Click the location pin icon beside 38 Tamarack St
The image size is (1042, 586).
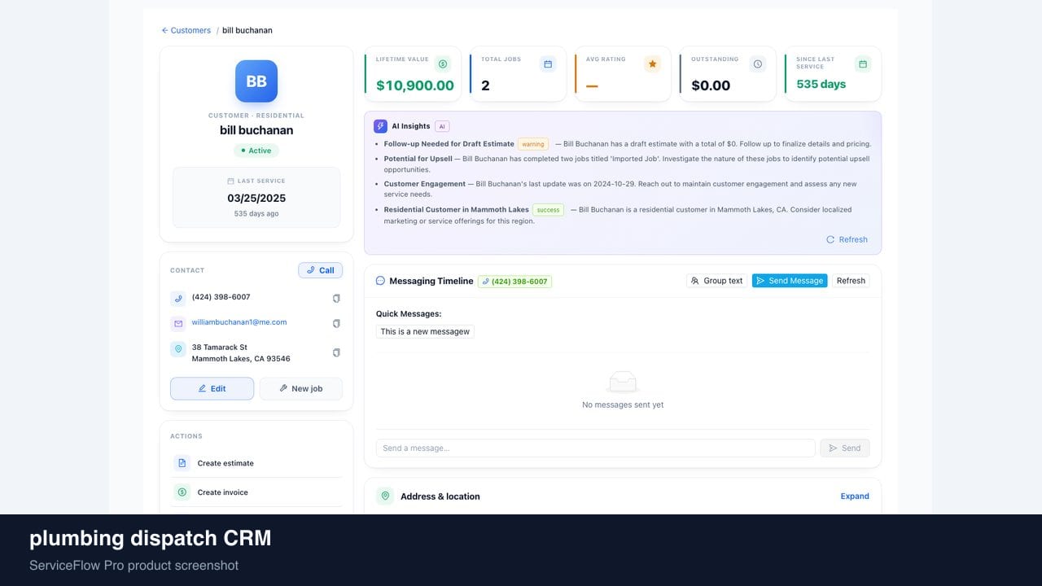pyautogui.click(x=178, y=349)
